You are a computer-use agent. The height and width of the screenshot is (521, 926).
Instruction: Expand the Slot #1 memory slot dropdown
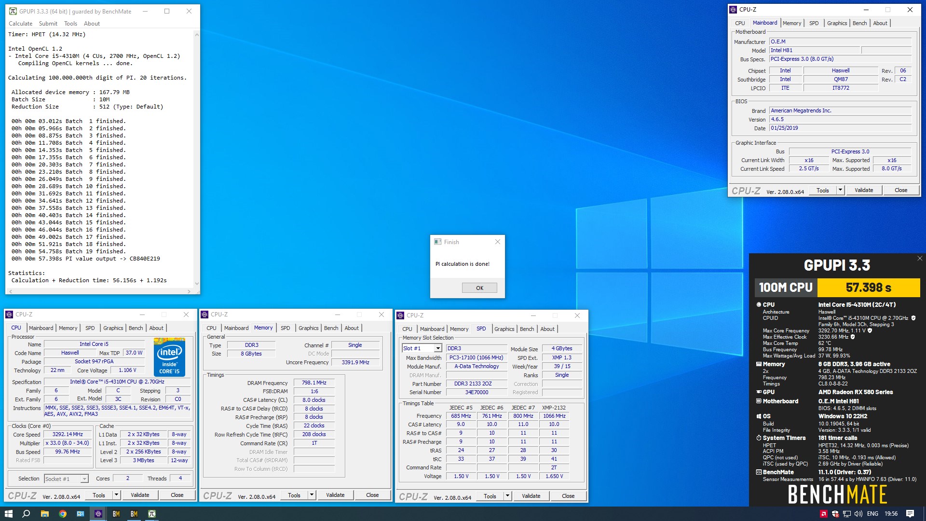pyautogui.click(x=438, y=348)
